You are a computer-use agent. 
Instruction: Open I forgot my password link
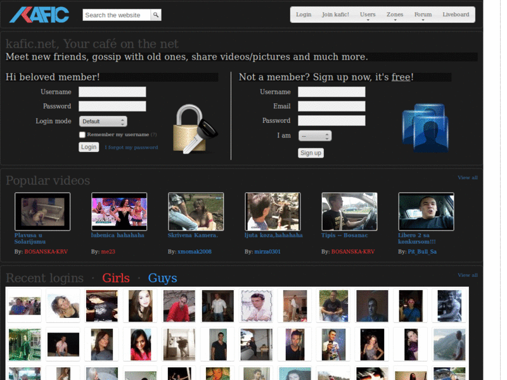point(131,148)
